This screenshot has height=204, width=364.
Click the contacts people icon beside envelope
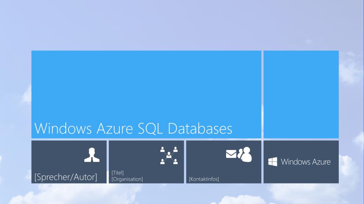point(245,154)
